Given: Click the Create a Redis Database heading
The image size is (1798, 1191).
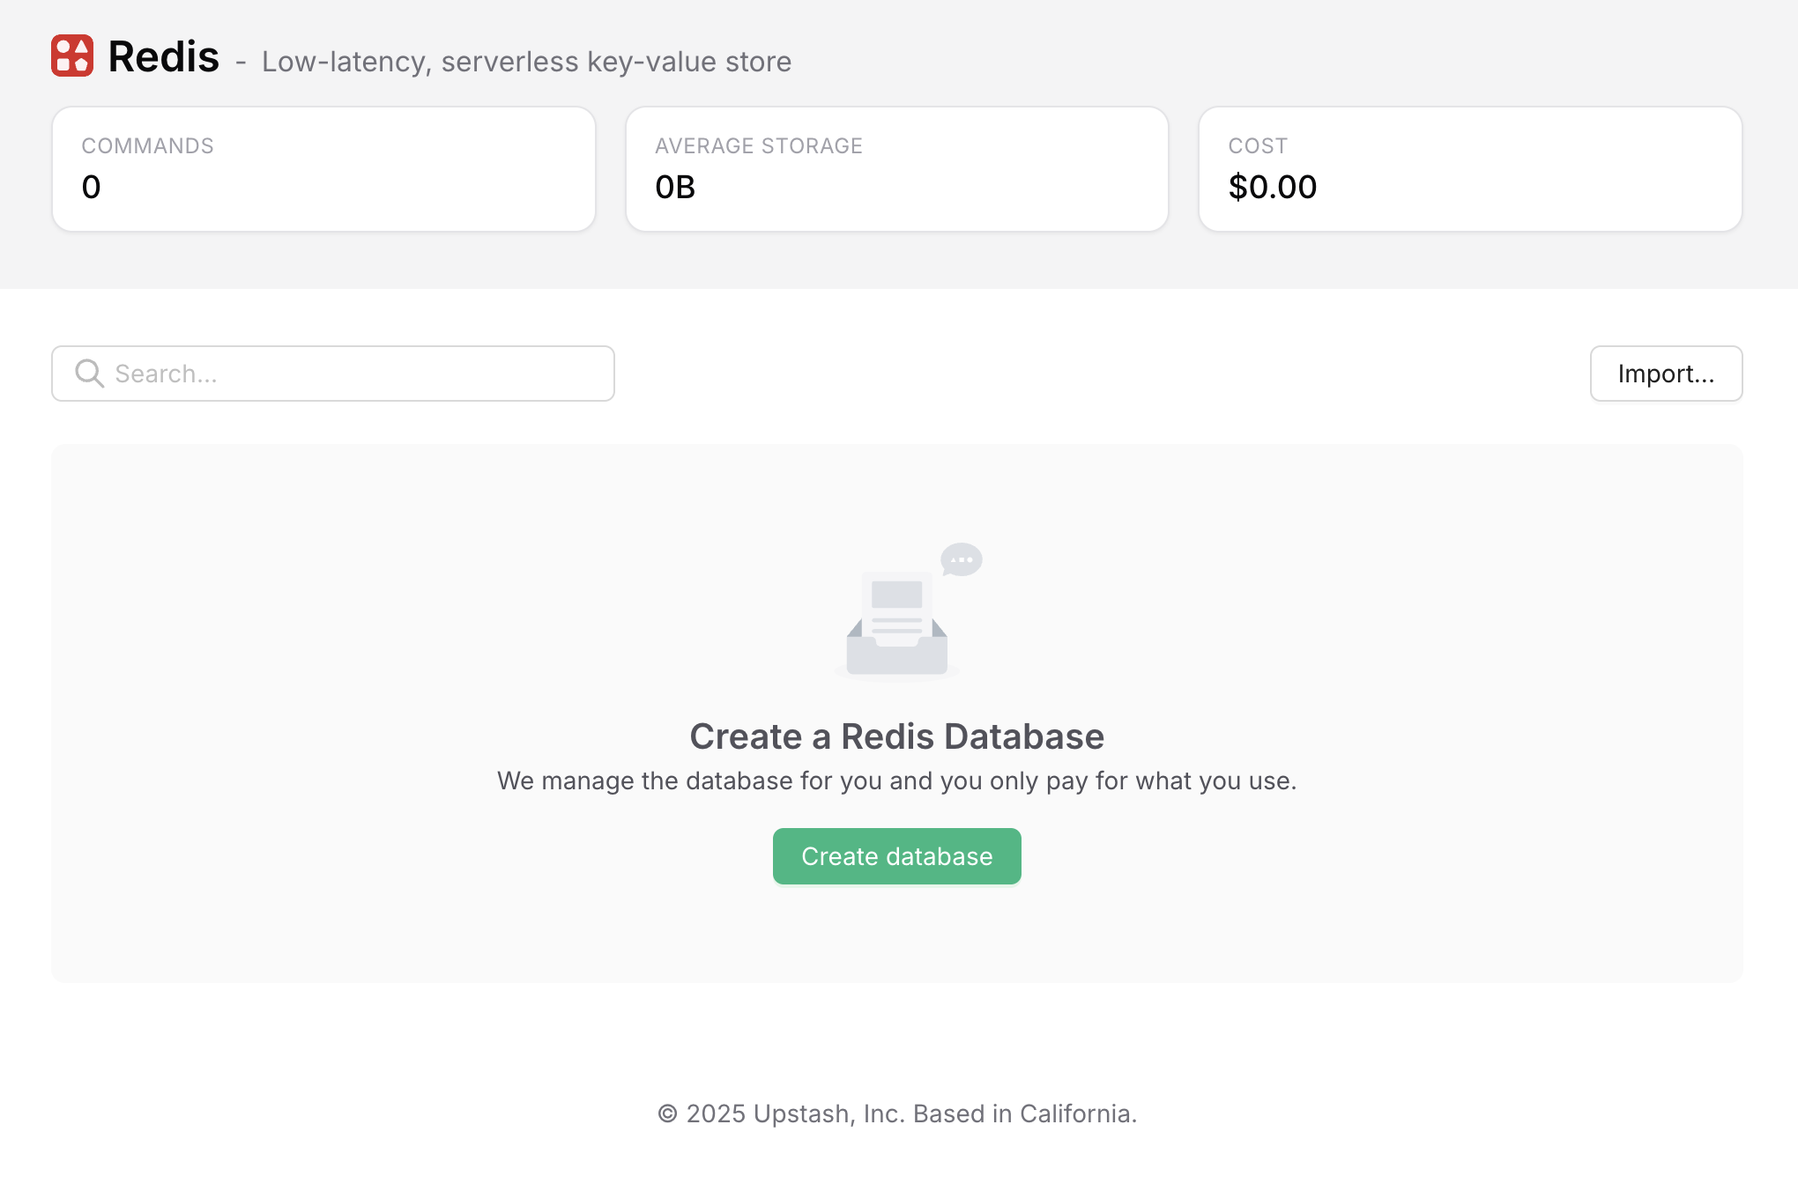Looking at the screenshot, I should click(x=896, y=736).
